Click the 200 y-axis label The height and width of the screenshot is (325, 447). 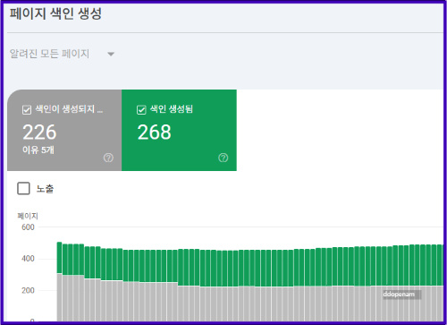click(28, 290)
